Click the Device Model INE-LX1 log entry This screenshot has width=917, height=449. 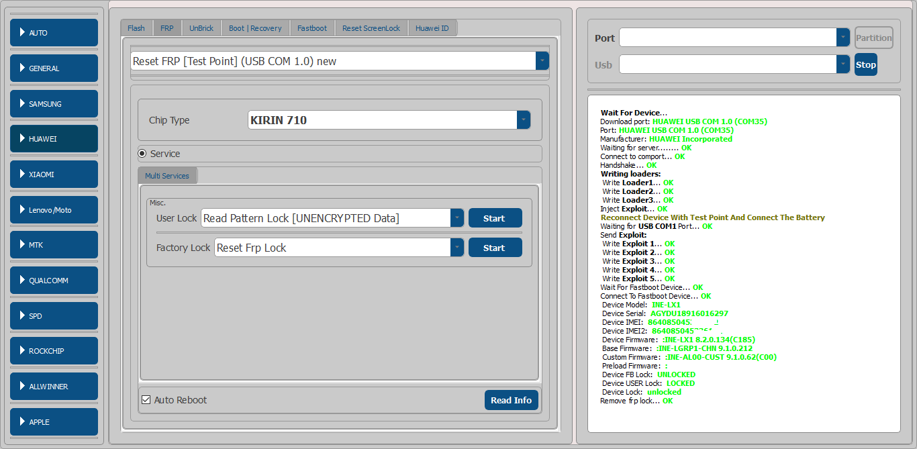(x=641, y=305)
